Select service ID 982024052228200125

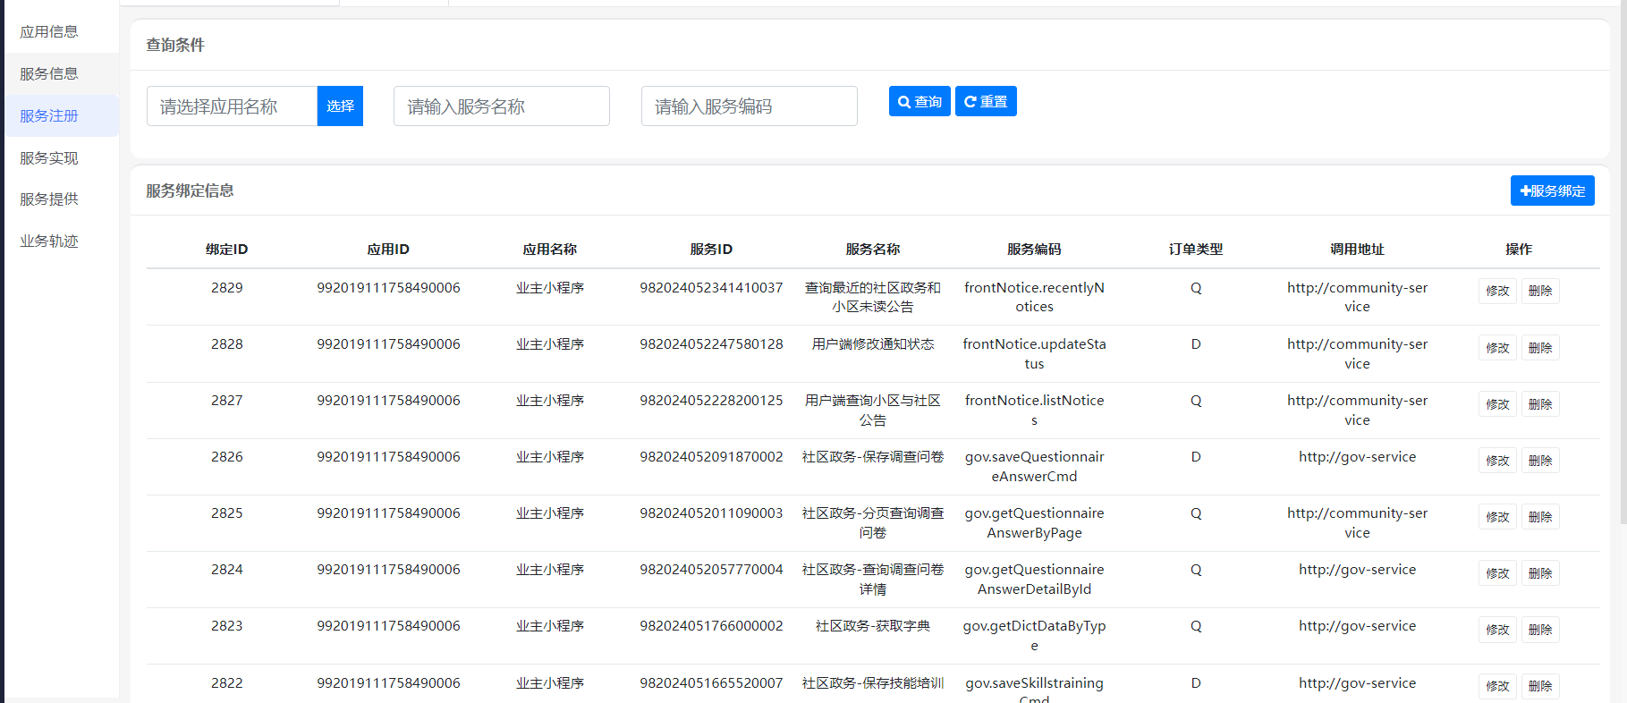[x=711, y=400]
